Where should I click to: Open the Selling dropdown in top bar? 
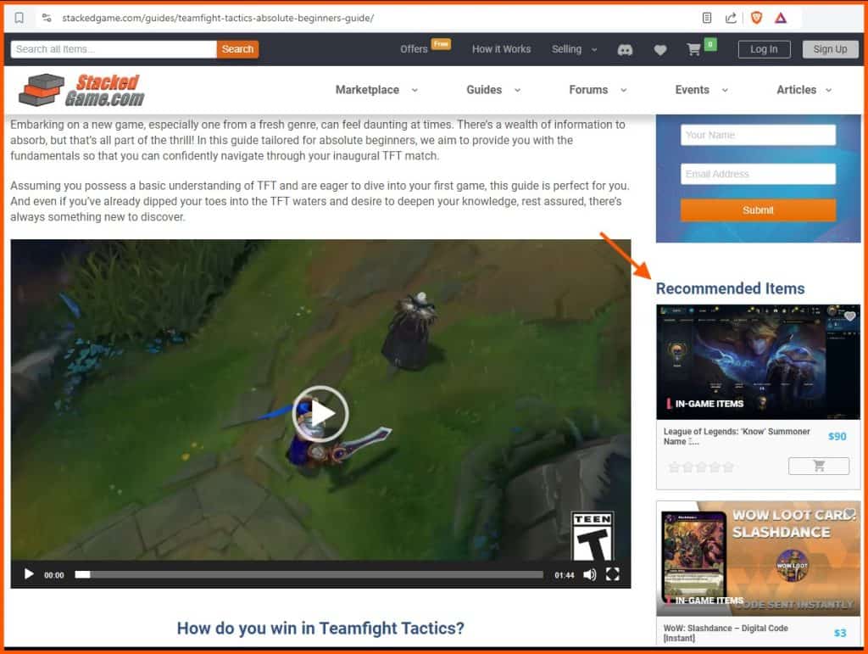tap(574, 49)
